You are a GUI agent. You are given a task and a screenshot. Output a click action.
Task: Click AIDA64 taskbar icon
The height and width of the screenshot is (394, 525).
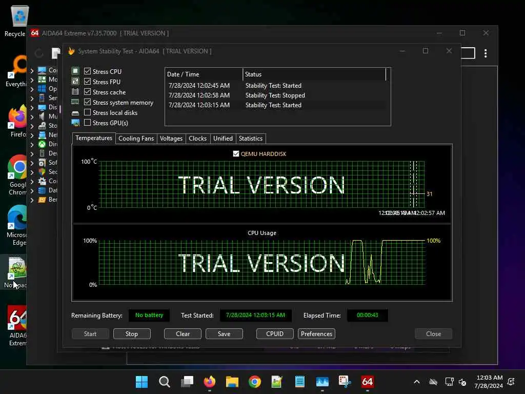click(x=367, y=382)
